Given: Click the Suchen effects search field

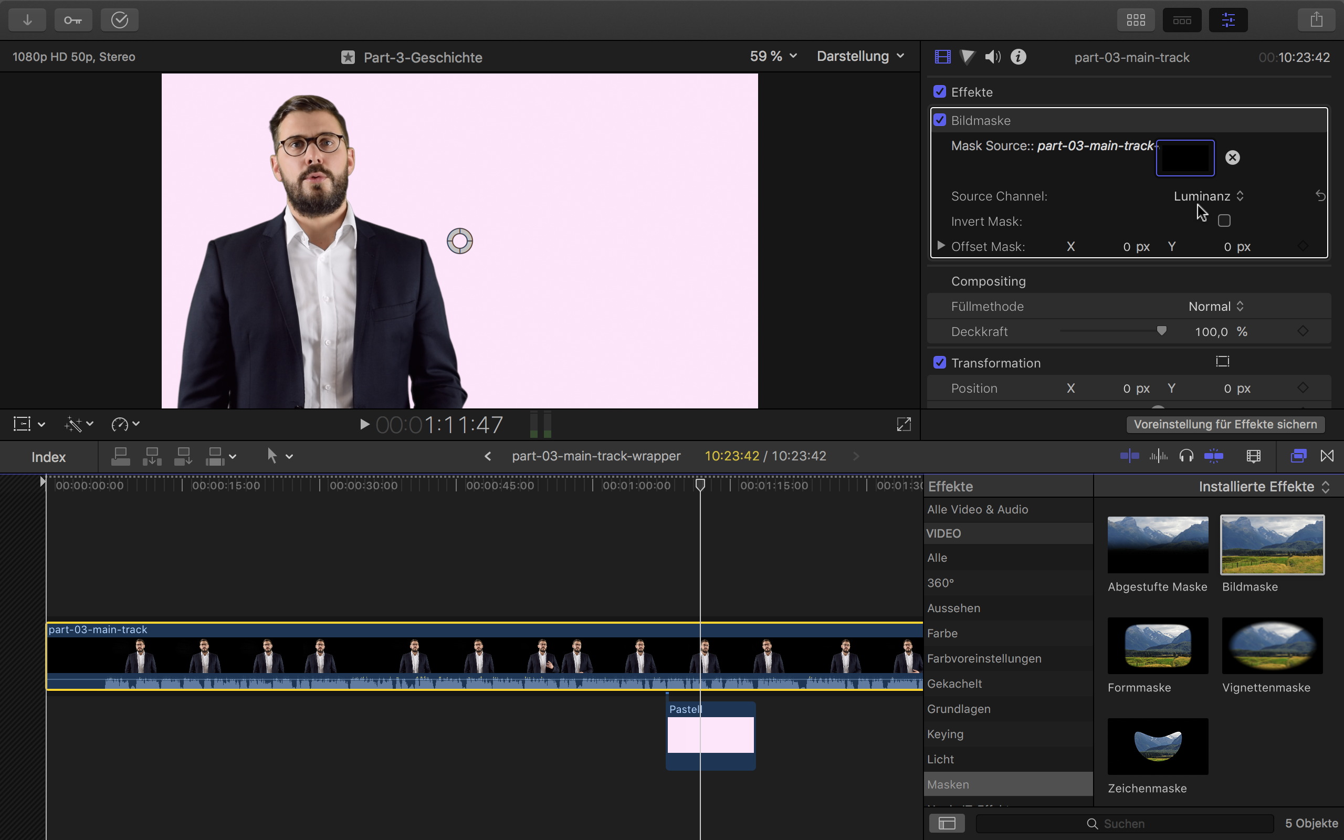Looking at the screenshot, I should [1124, 823].
